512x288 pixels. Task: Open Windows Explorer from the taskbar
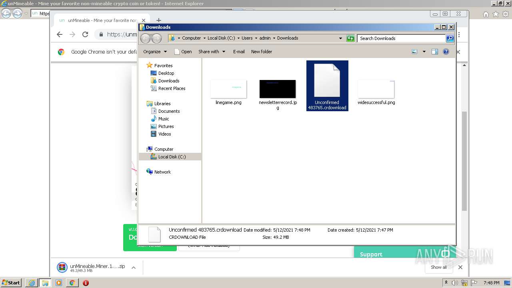tap(45, 283)
